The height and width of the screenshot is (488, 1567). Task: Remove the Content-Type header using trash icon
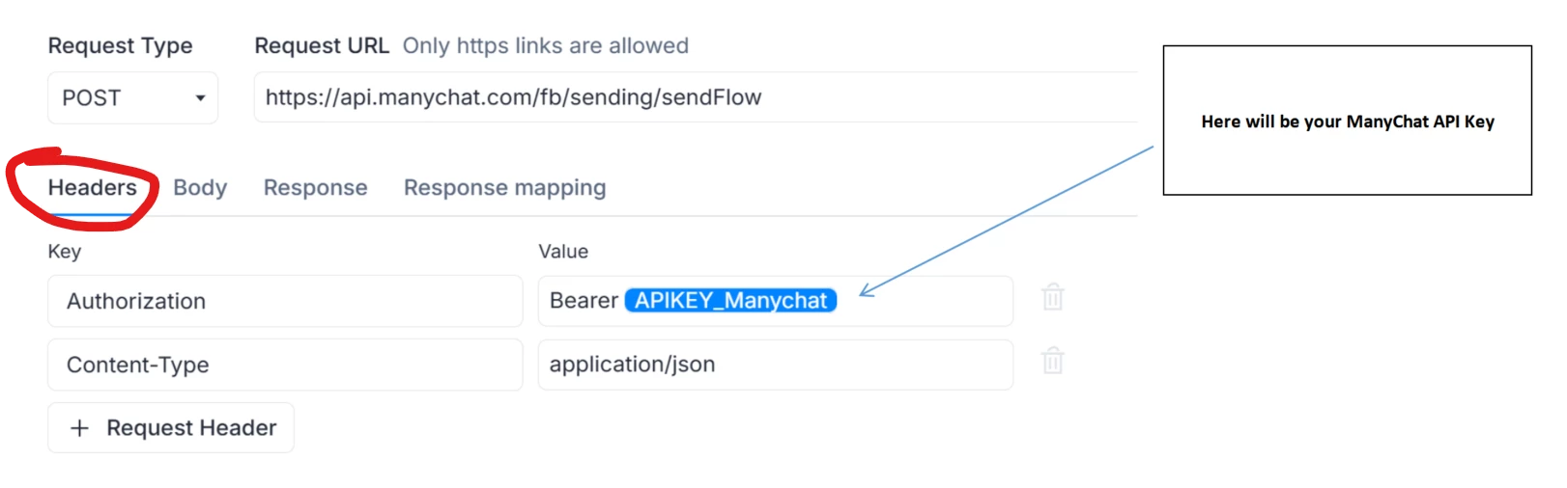tap(1053, 361)
